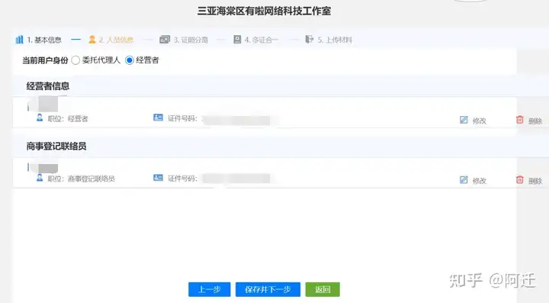Click the red trash icon for 经营者
Viewport: 549px width, 303px height.
click(519, 120)
